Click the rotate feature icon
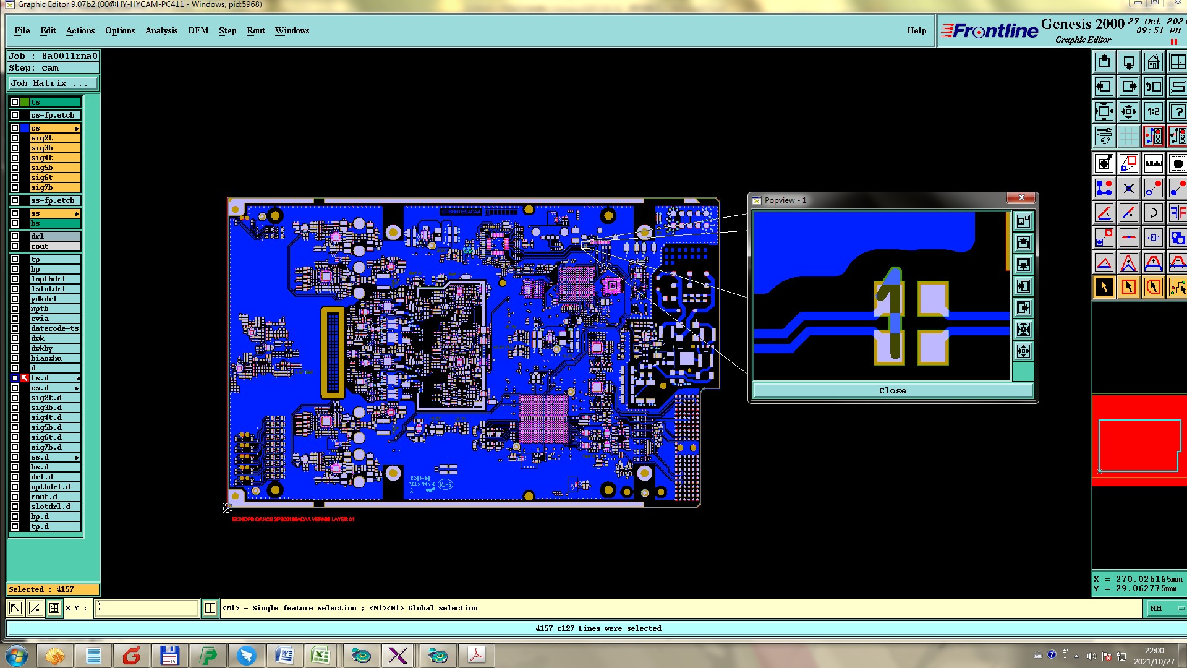 pos(1153,213)
